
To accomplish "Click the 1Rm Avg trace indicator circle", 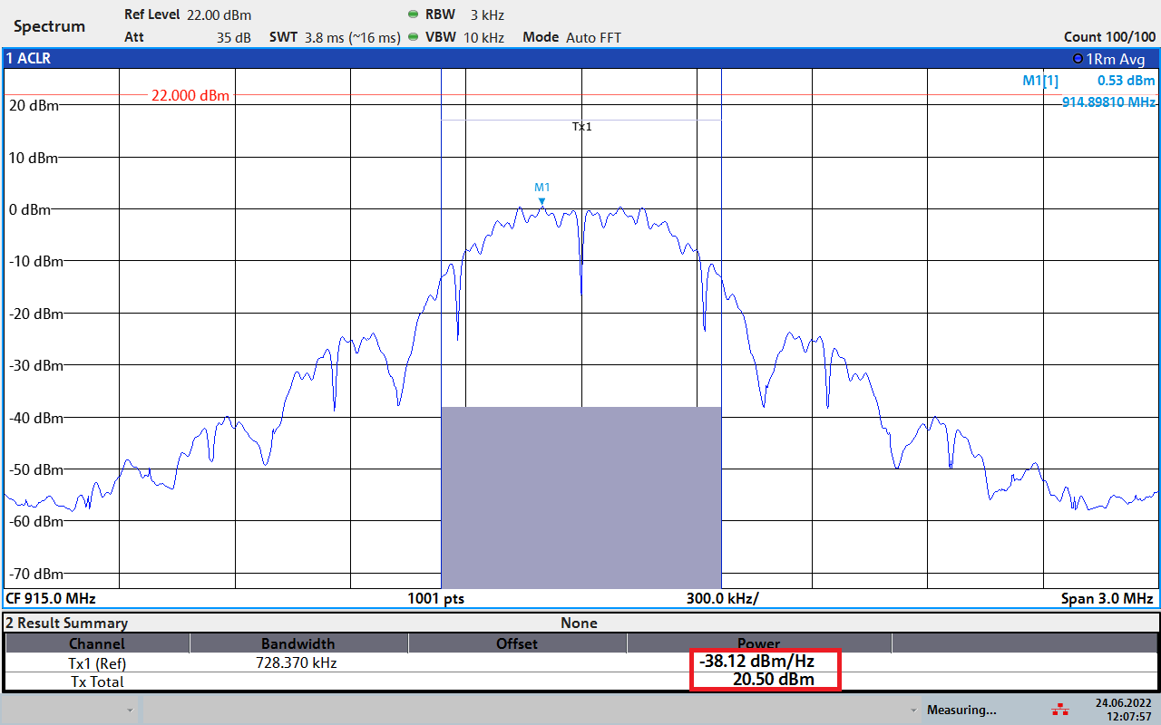I will tap(1078, 59).
